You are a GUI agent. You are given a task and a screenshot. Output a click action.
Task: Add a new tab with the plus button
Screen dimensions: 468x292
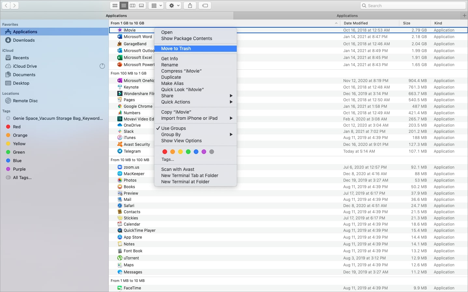[x=464, y=15]
